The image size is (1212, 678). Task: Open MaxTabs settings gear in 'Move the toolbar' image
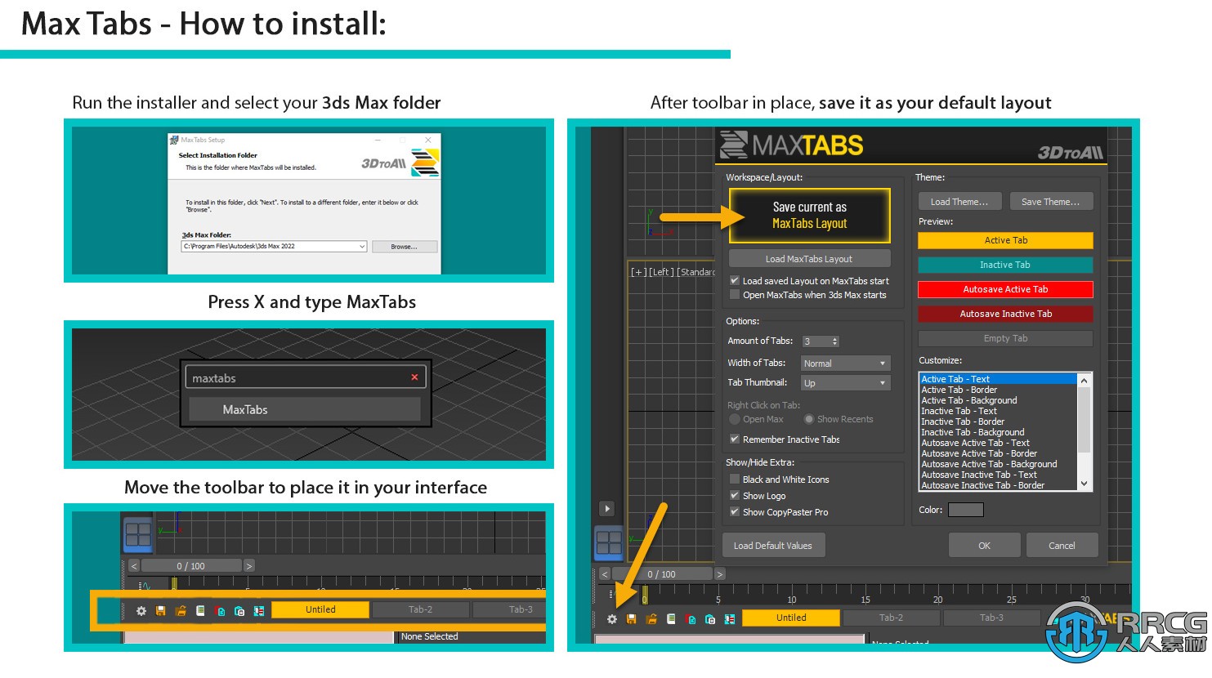(141, 611)
